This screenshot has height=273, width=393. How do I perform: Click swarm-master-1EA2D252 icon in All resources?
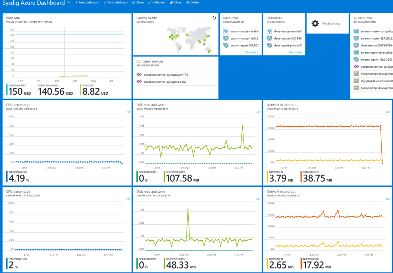tap(356, 38)
